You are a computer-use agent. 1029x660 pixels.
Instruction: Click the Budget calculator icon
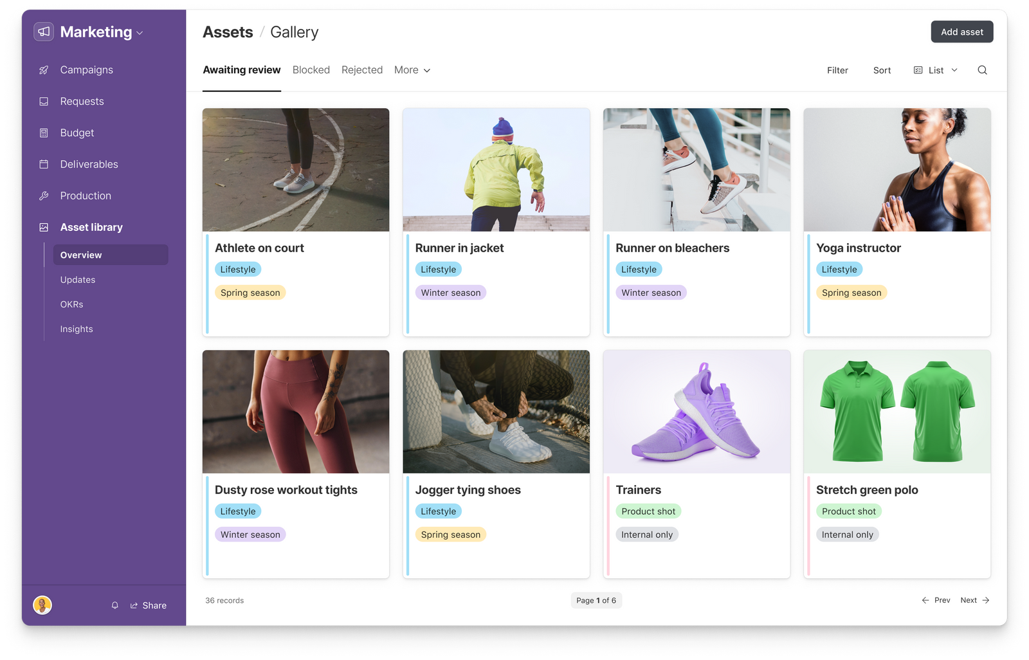(x=44, y=133)
